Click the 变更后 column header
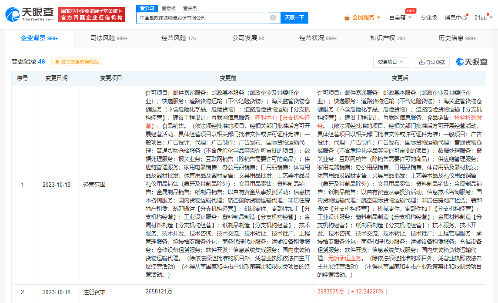The image size is (498, 303). [400, 78]
